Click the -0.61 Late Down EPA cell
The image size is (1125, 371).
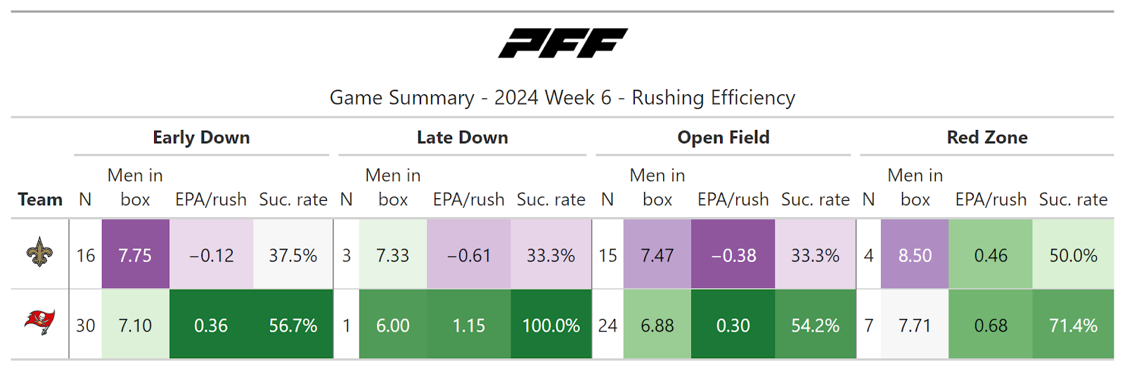click(468, 255)
